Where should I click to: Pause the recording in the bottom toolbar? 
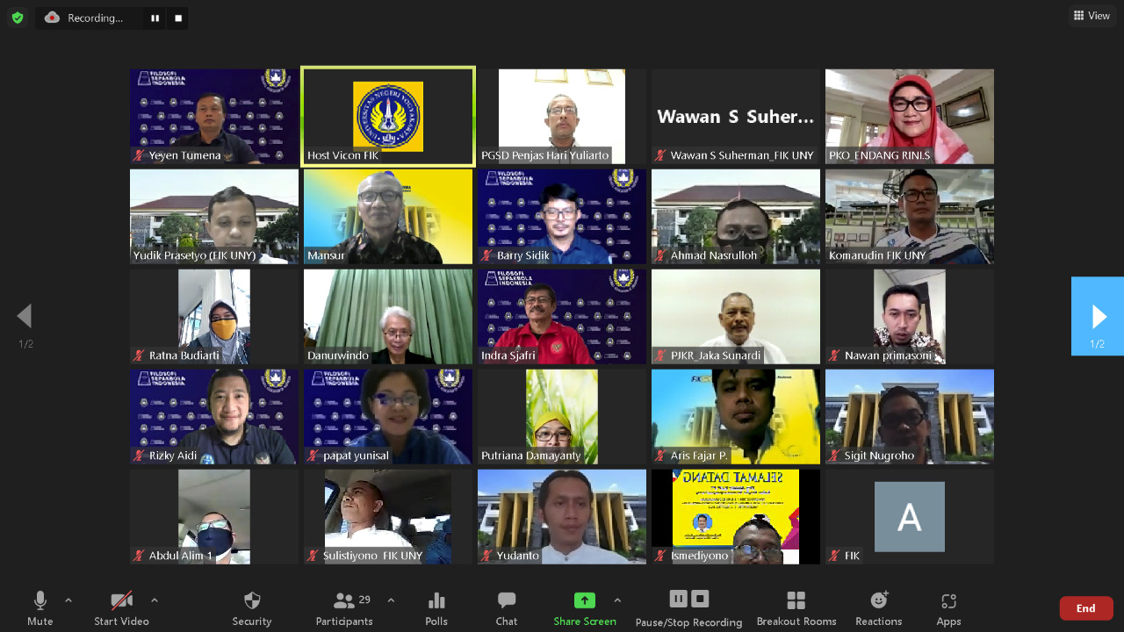[x=679, y=599]
